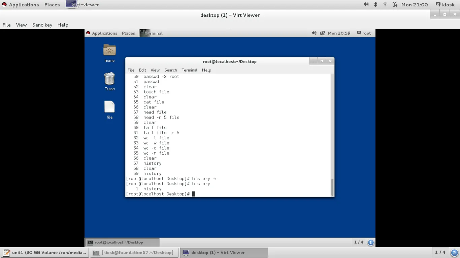Image resolution: width=460 pixels, height=258 pixels.
Task: Select desktop (1) Virt Viewer taskbar item
Action: pyautogui.click(x=224, y=253)
